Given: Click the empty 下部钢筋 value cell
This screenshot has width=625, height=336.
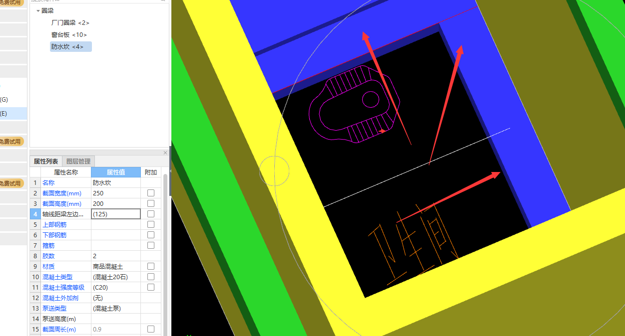Looking at the screenshot, I should click(x=116, y=235).
